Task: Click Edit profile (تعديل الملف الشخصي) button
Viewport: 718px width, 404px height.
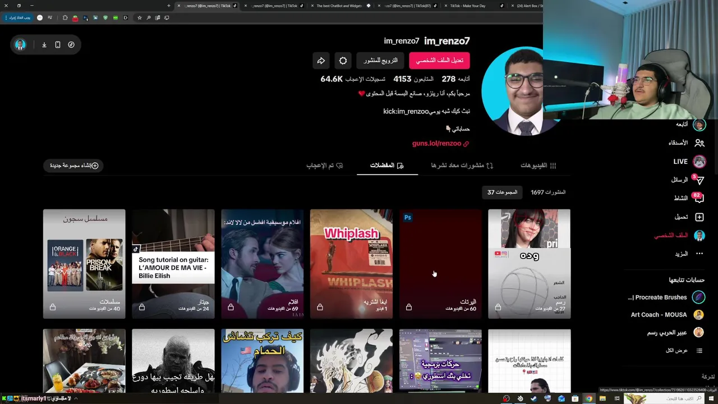Action: point(439,61)
